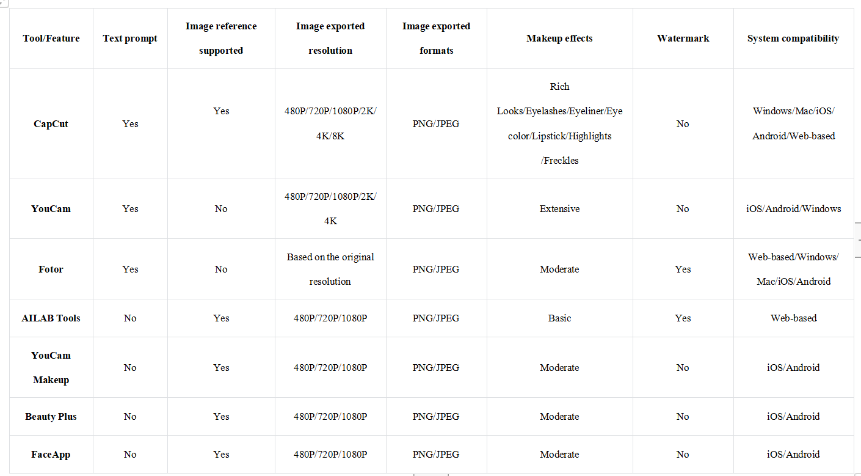Click the Tool/Feature header cell

click(x=51, y=38)
